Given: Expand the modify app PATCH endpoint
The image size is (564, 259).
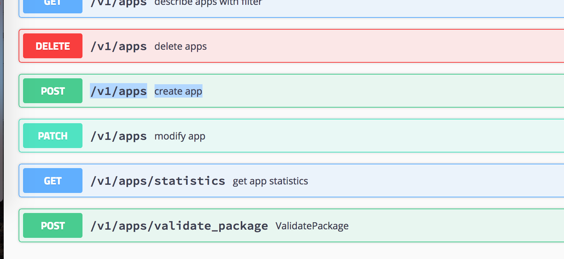Looking at the screenshot, I should pos(297,135).
